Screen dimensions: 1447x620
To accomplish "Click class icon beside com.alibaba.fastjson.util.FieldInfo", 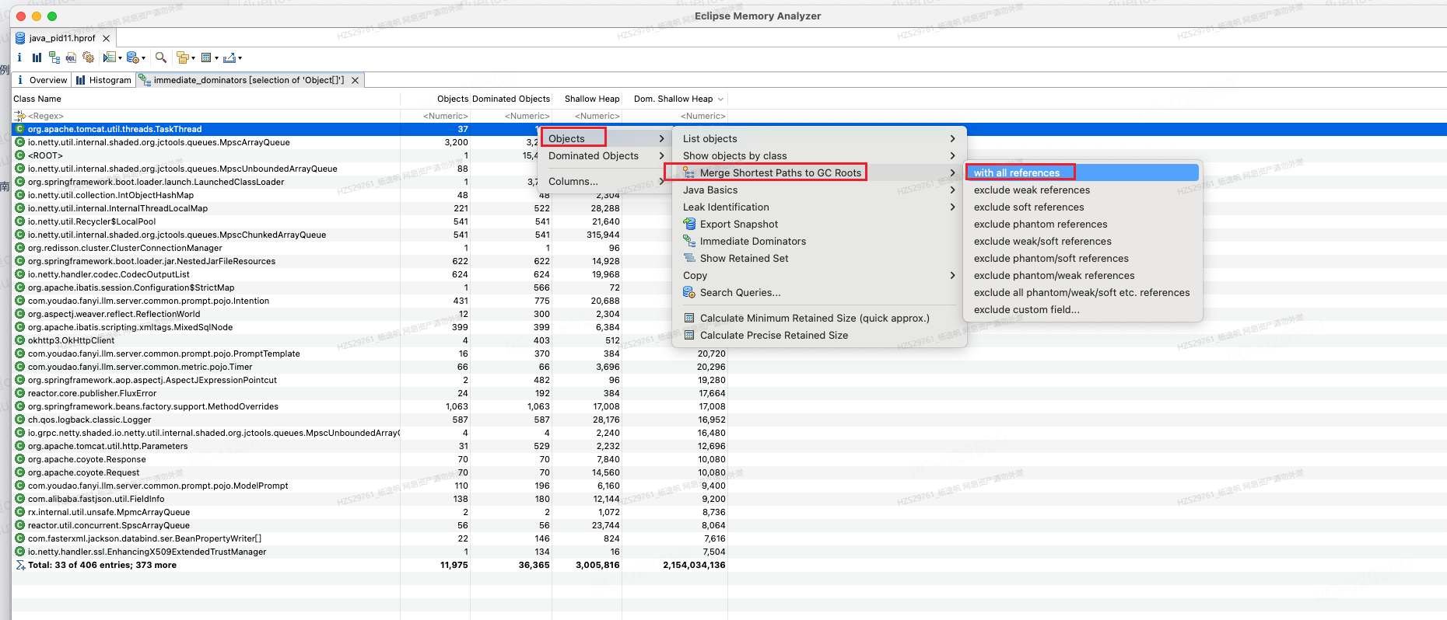I will (x=19, y=499).
